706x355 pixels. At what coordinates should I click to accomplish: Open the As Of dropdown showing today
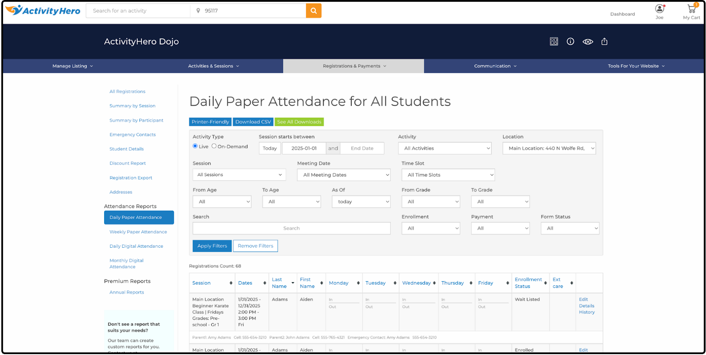361,202
